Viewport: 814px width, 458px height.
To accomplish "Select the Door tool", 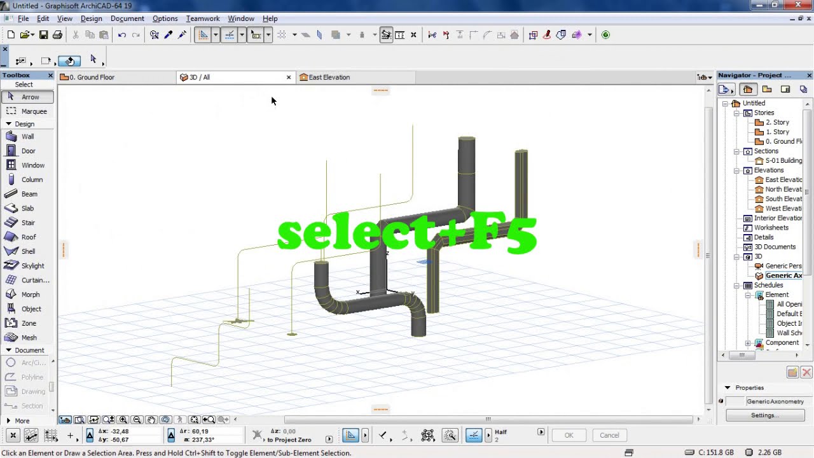I will pyautogui.click(x=27, y=151).
